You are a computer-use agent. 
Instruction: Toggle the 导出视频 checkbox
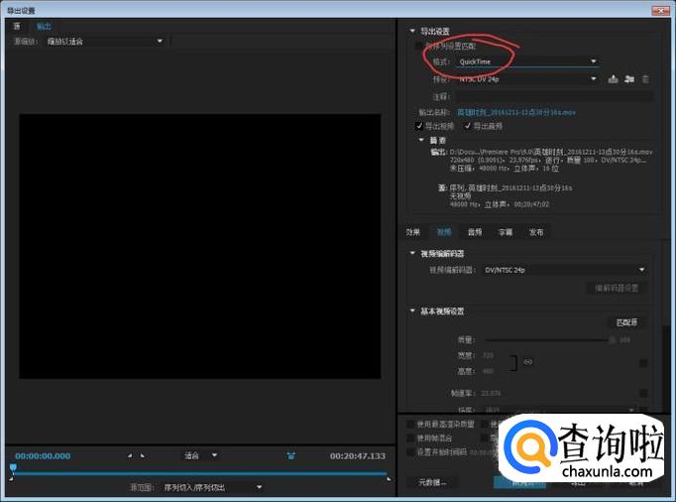click(x=418, y=126)
